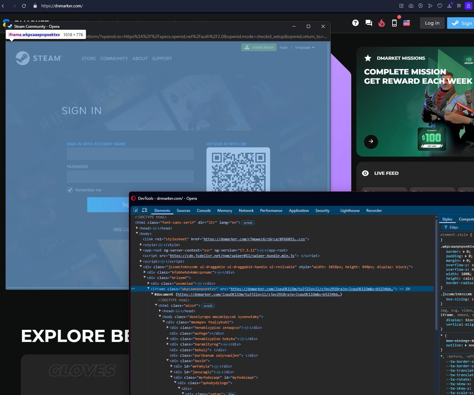
Task: Open the Steam language dropdown
Action: 305,47
